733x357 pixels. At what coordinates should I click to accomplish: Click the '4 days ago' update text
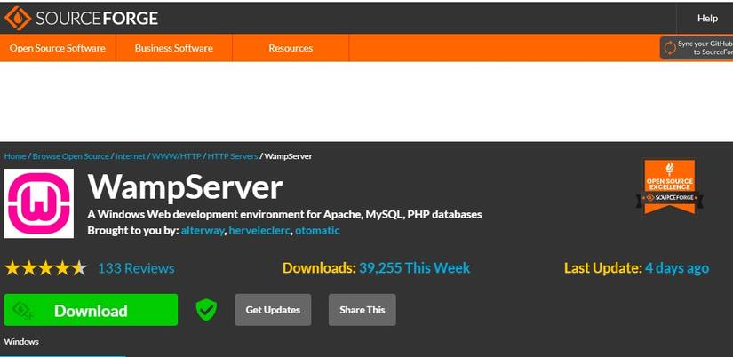(677, 268)
